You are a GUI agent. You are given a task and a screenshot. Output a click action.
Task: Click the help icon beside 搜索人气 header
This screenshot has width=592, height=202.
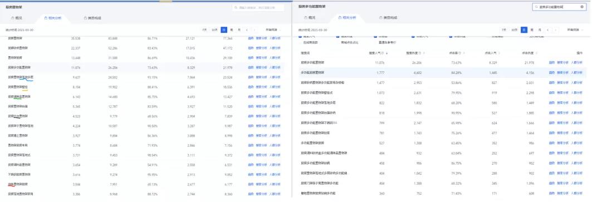tap(383, 53)
